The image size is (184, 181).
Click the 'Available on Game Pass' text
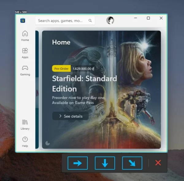(x=73, y=103)
